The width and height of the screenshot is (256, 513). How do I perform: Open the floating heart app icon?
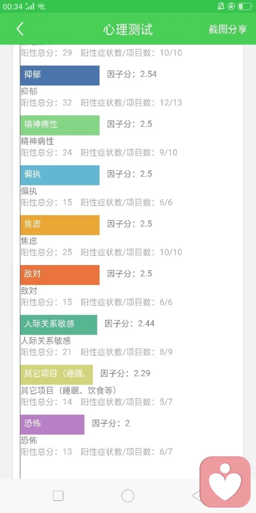[x=225, y=482]
